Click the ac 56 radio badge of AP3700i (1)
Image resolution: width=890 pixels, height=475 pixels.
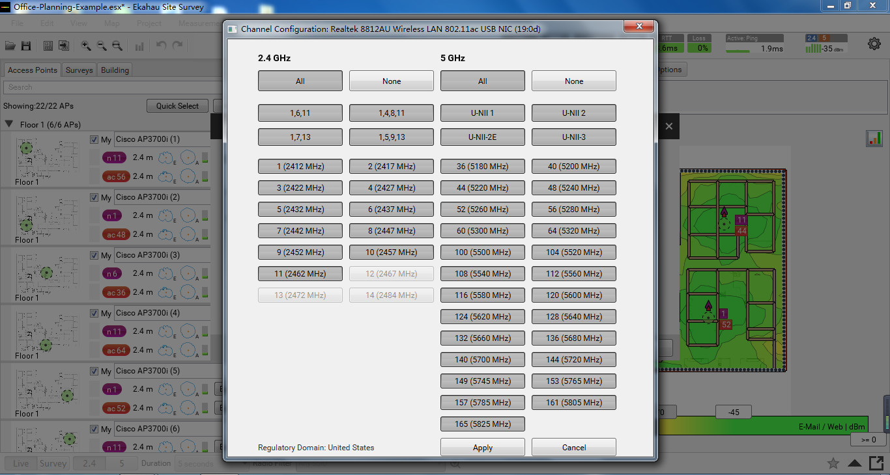point(115,176)
